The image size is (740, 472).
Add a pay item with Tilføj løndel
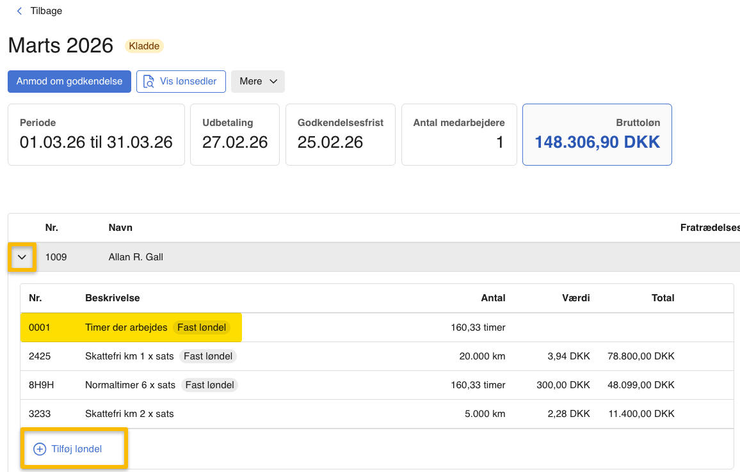pyautogui.click(x=76, y=449)
